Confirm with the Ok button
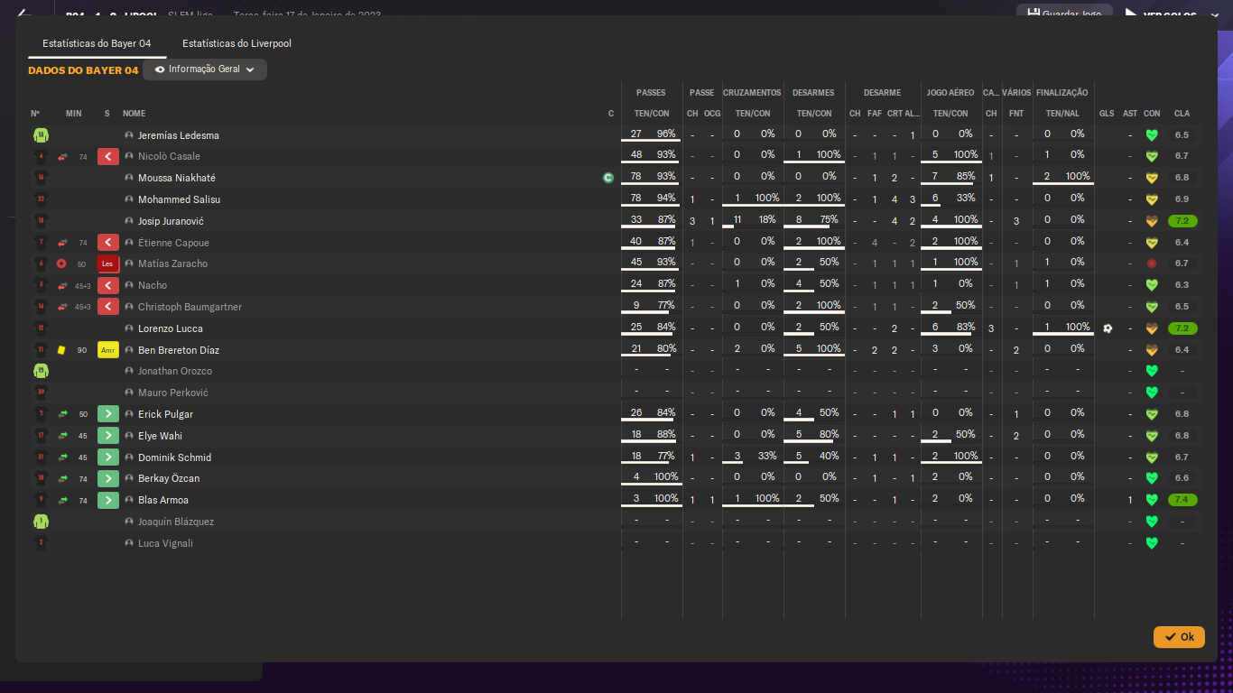 tap(1179, 637)
